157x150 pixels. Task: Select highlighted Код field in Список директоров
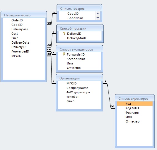pos(135,104)
